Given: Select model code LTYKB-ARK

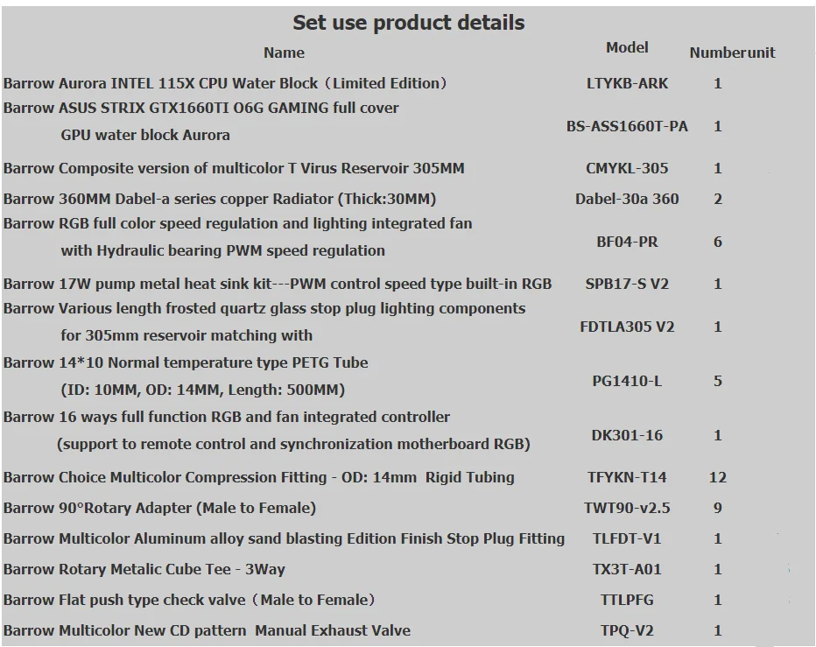Looking at the screenshot, I should 627,83.
